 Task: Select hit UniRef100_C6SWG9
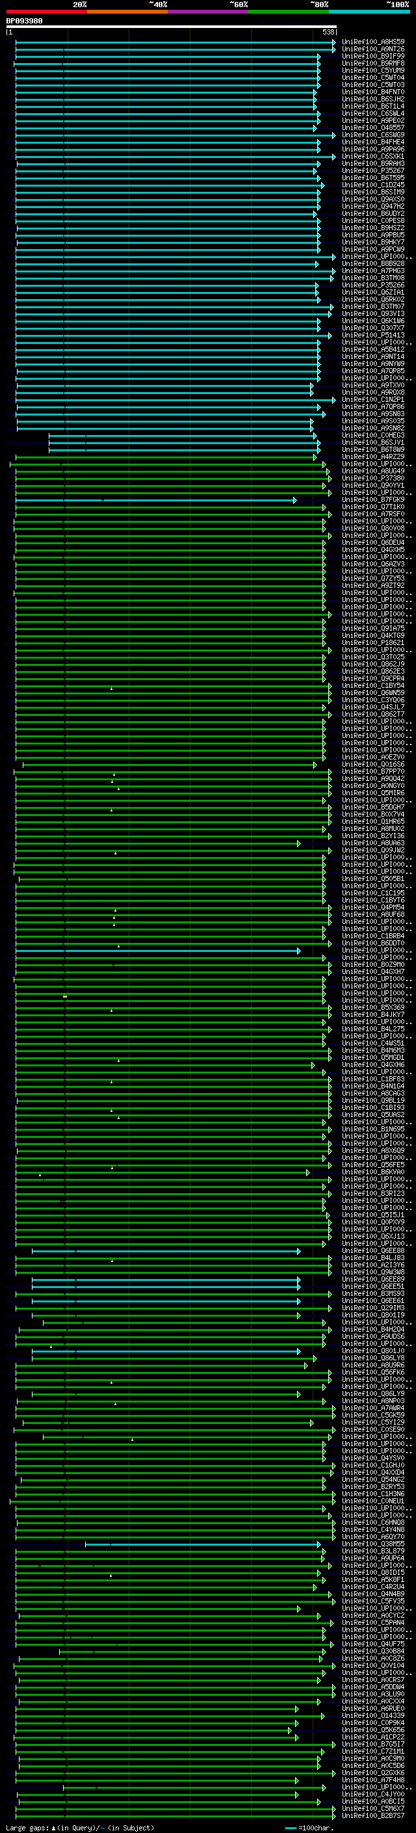click(373, 135)
